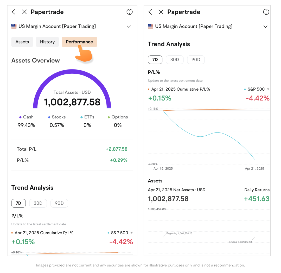Viewport: 281px width, 273px height.
Task: Select 30D period on the right screen
Action: click(175, 60)
